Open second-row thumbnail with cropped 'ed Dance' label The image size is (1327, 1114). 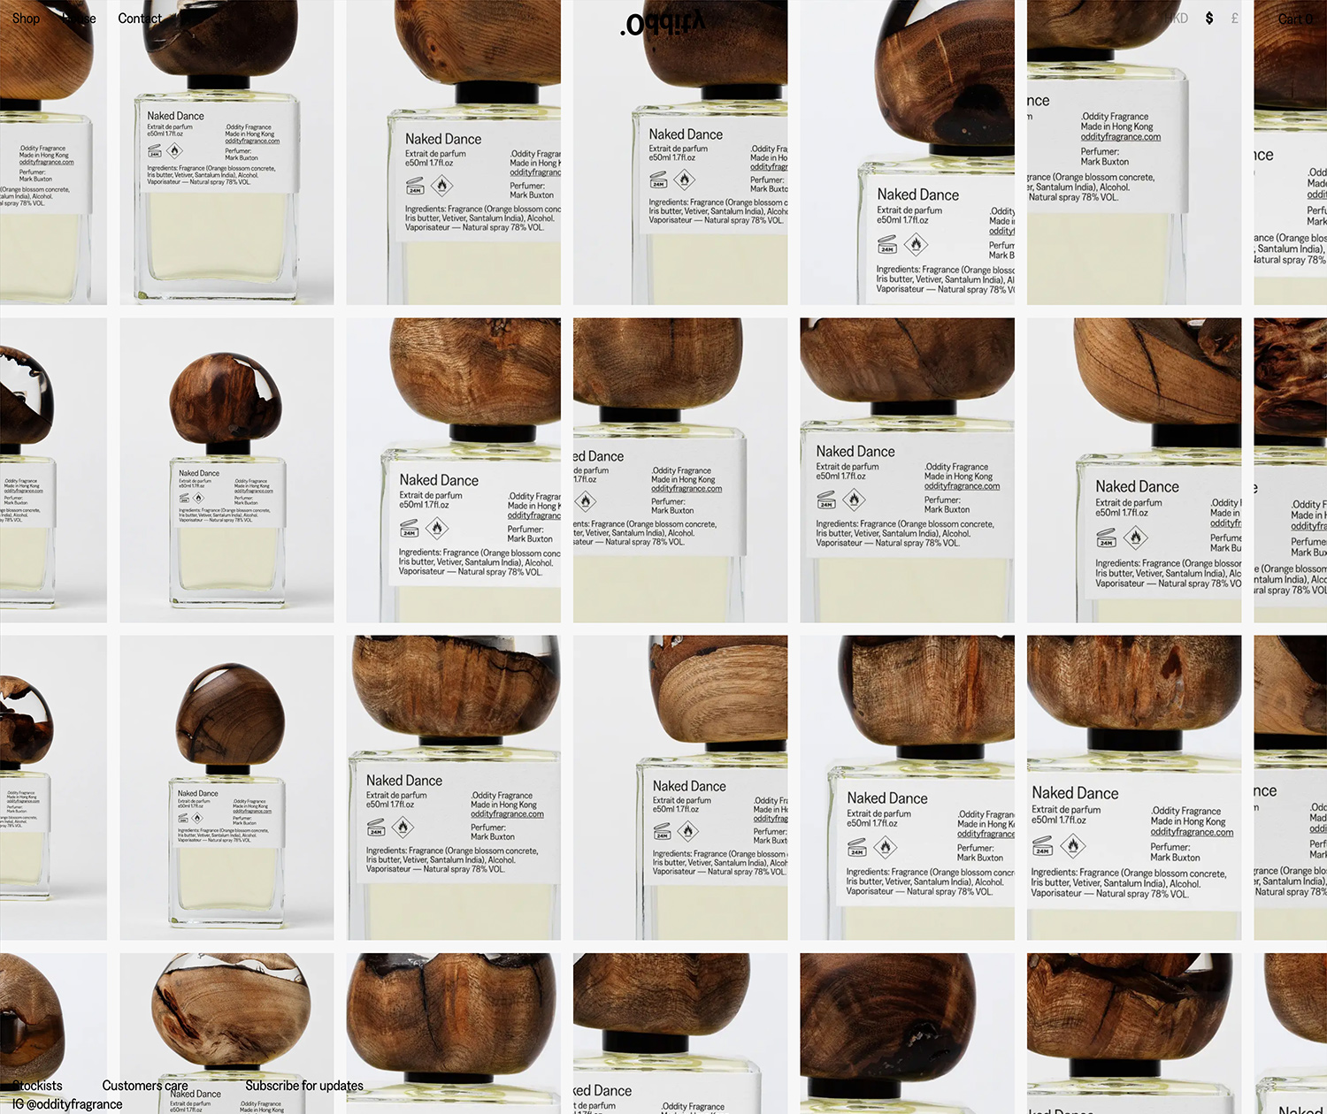[x=680, y=470]
